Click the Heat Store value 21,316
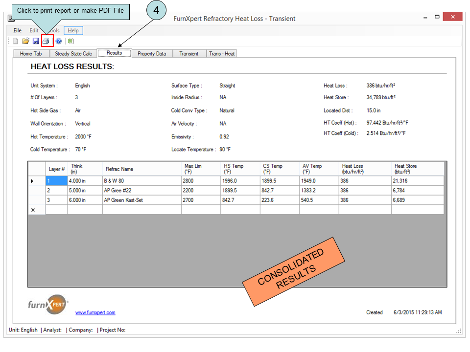Image resolution: width=470 pixels, height=352 pixels. click(418, 181)
